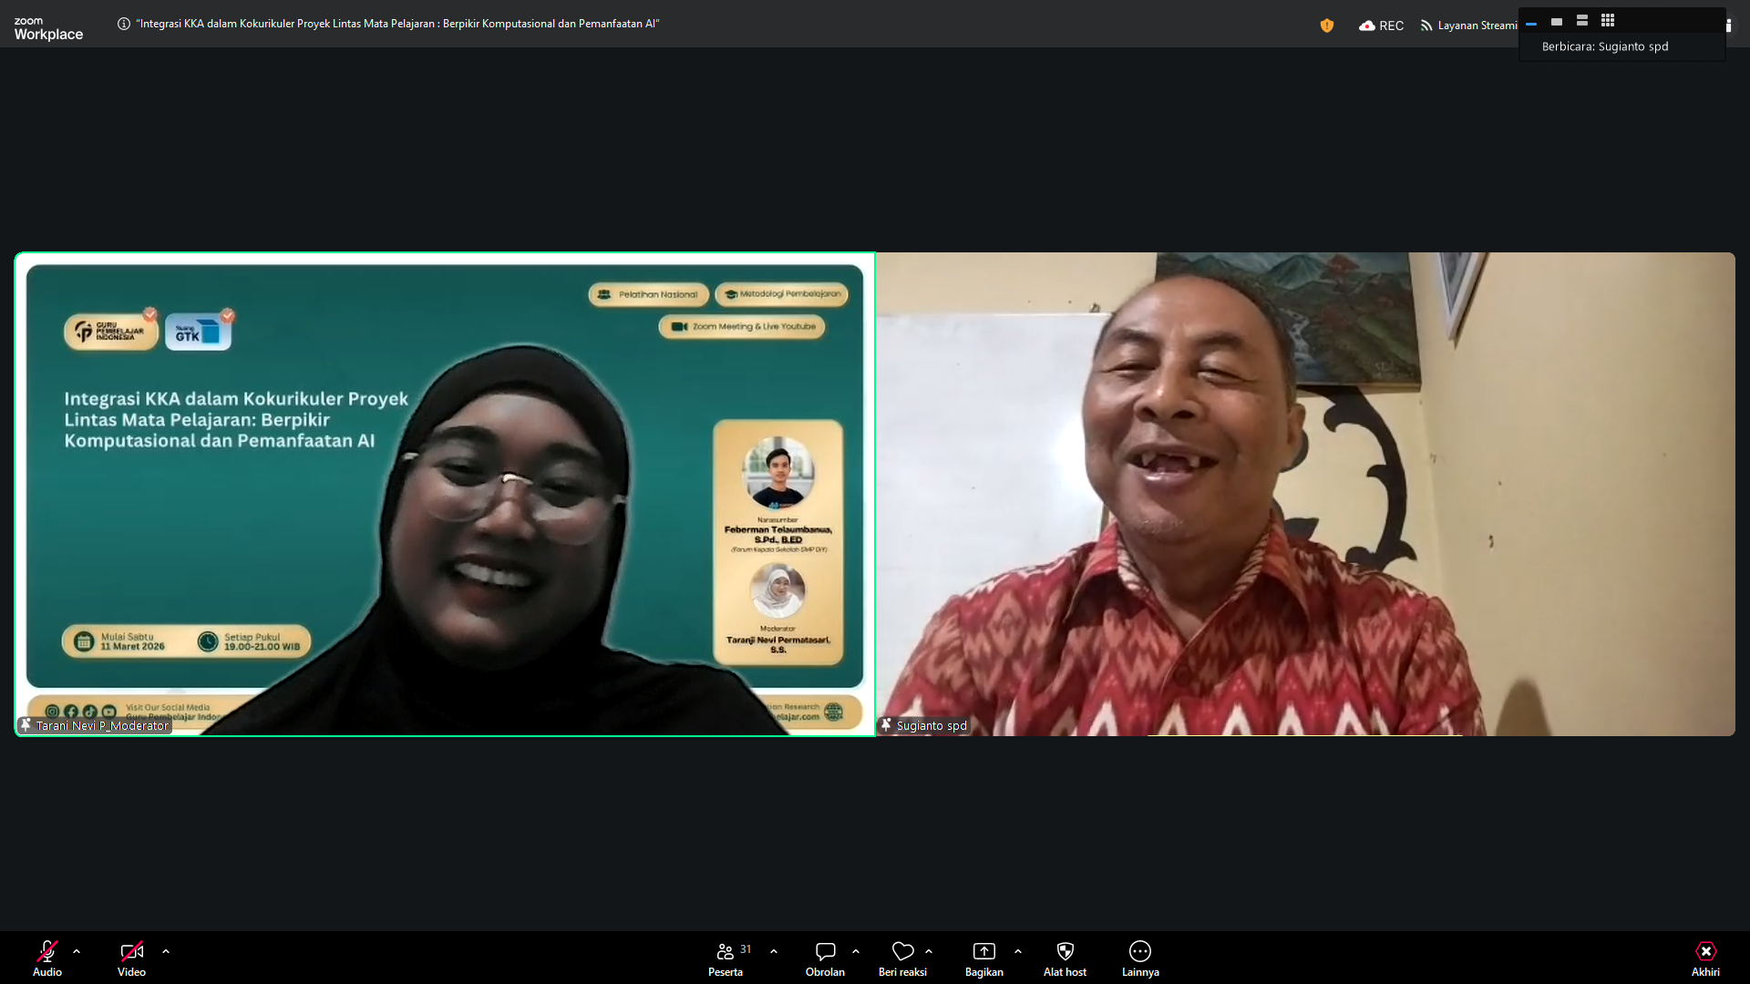Click the REC cloud recording indicator

[x=1381, y=26]
